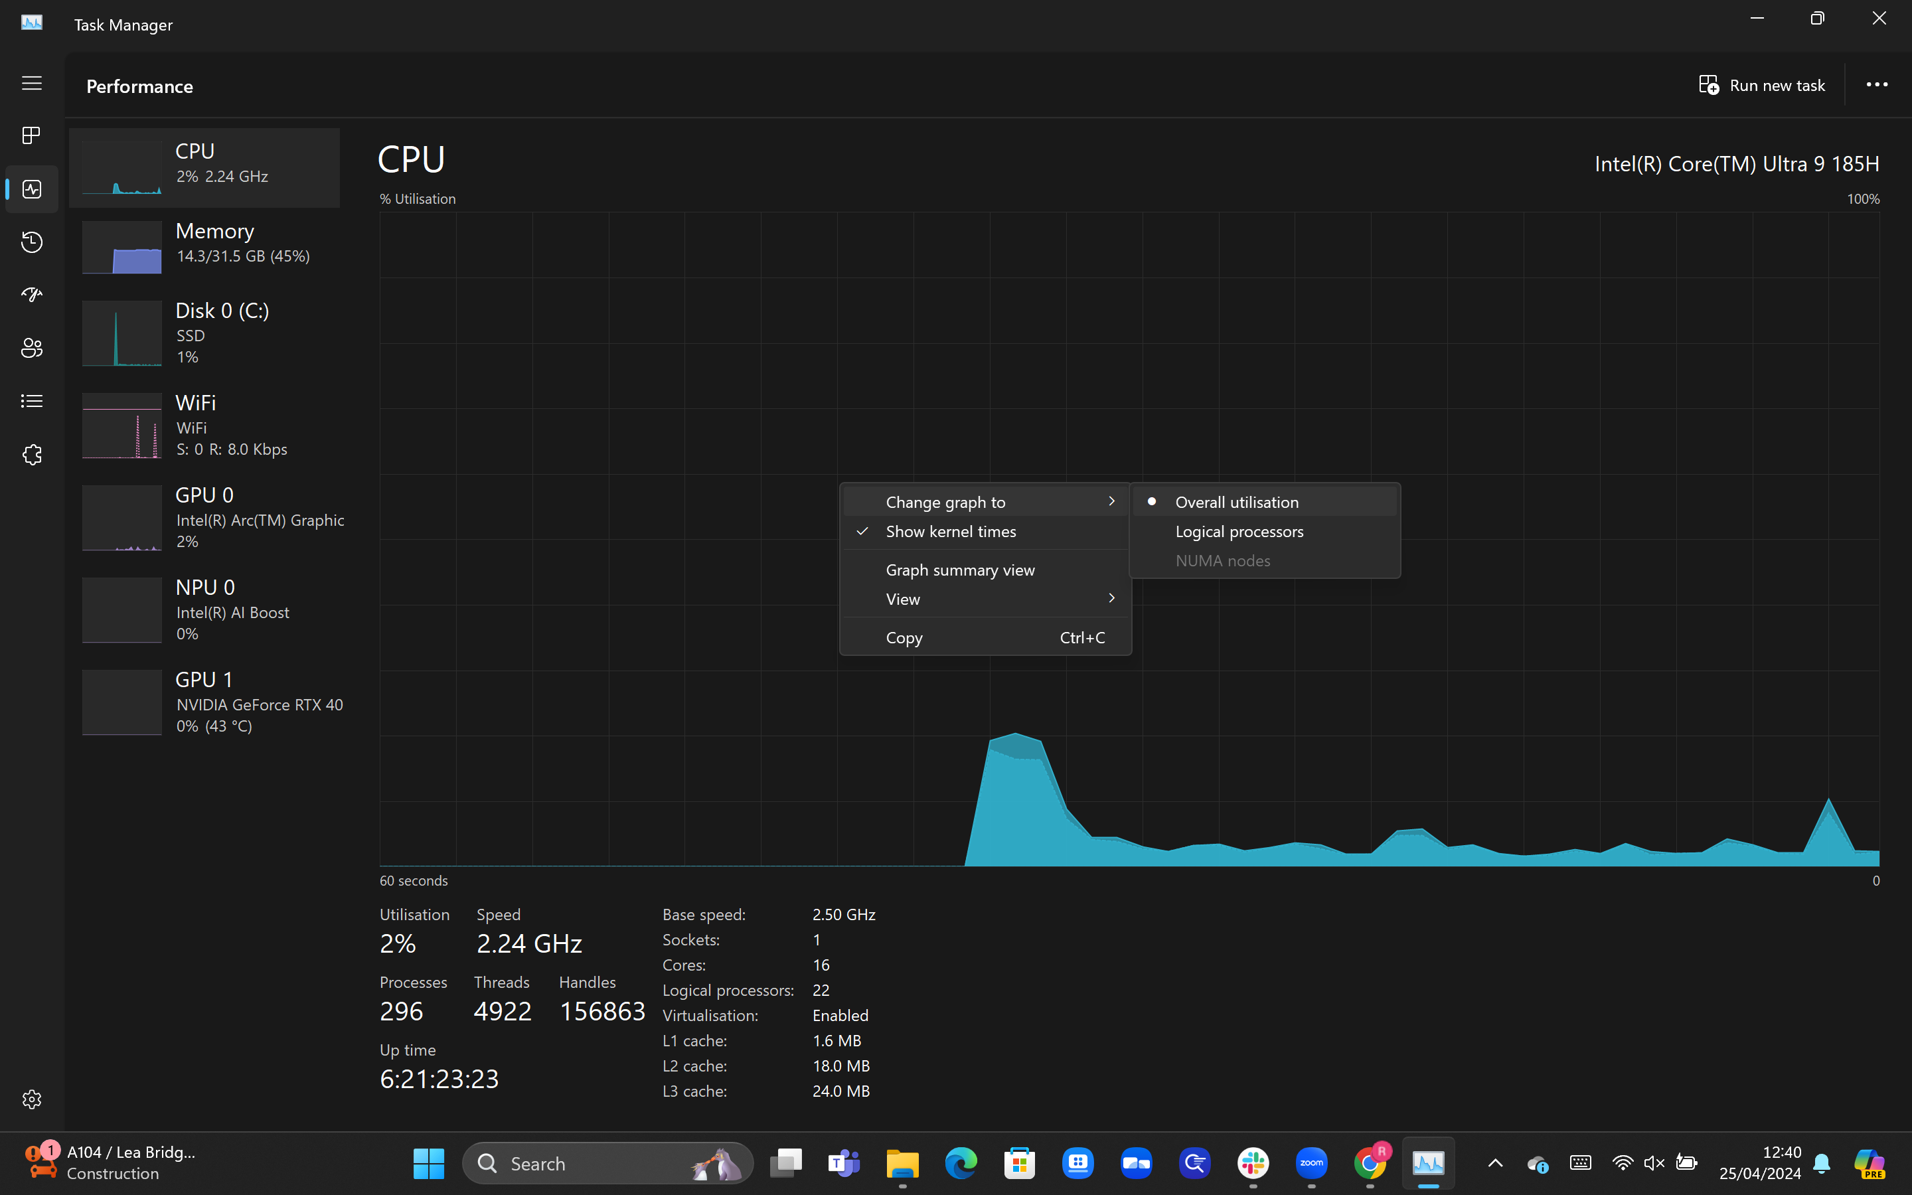The width and height of the screenshot is (1912, 1195).
Task: Open Services page sidebar icon
Action: [32, 455]
